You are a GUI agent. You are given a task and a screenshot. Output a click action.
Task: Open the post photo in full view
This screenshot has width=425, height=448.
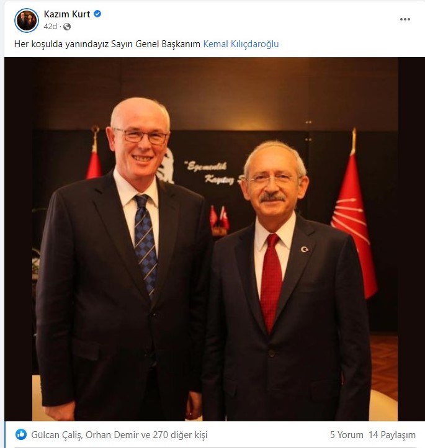coord(215,239)
